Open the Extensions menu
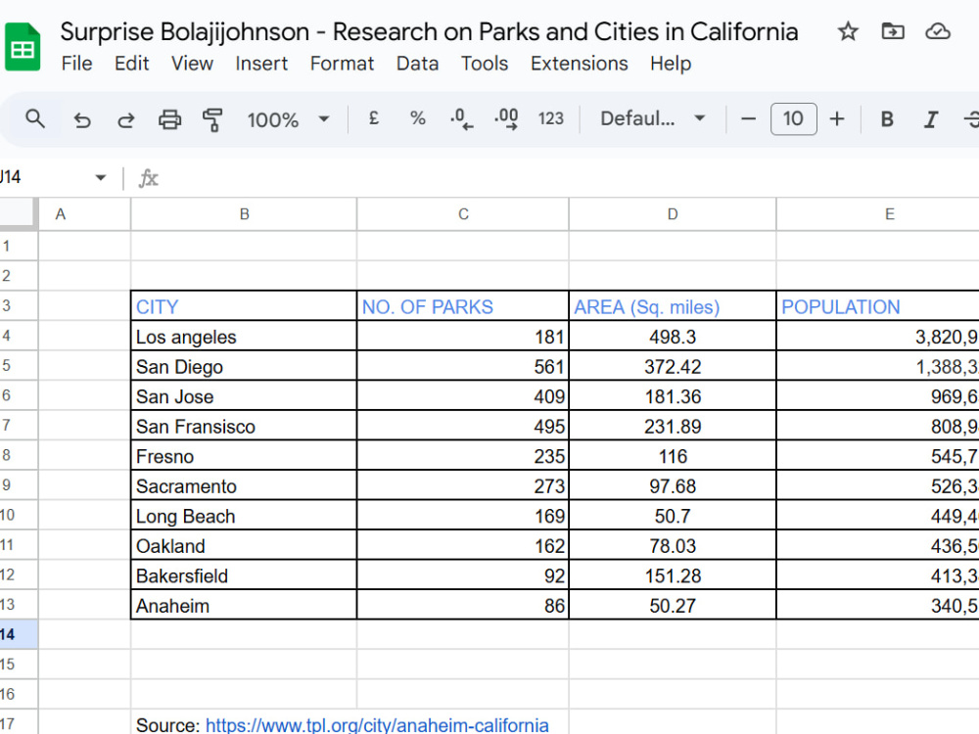This screenshot has width=979, height=734. [579, 64]
